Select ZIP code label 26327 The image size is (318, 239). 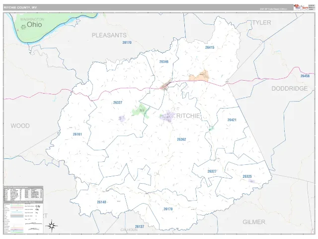pos(212,171)
